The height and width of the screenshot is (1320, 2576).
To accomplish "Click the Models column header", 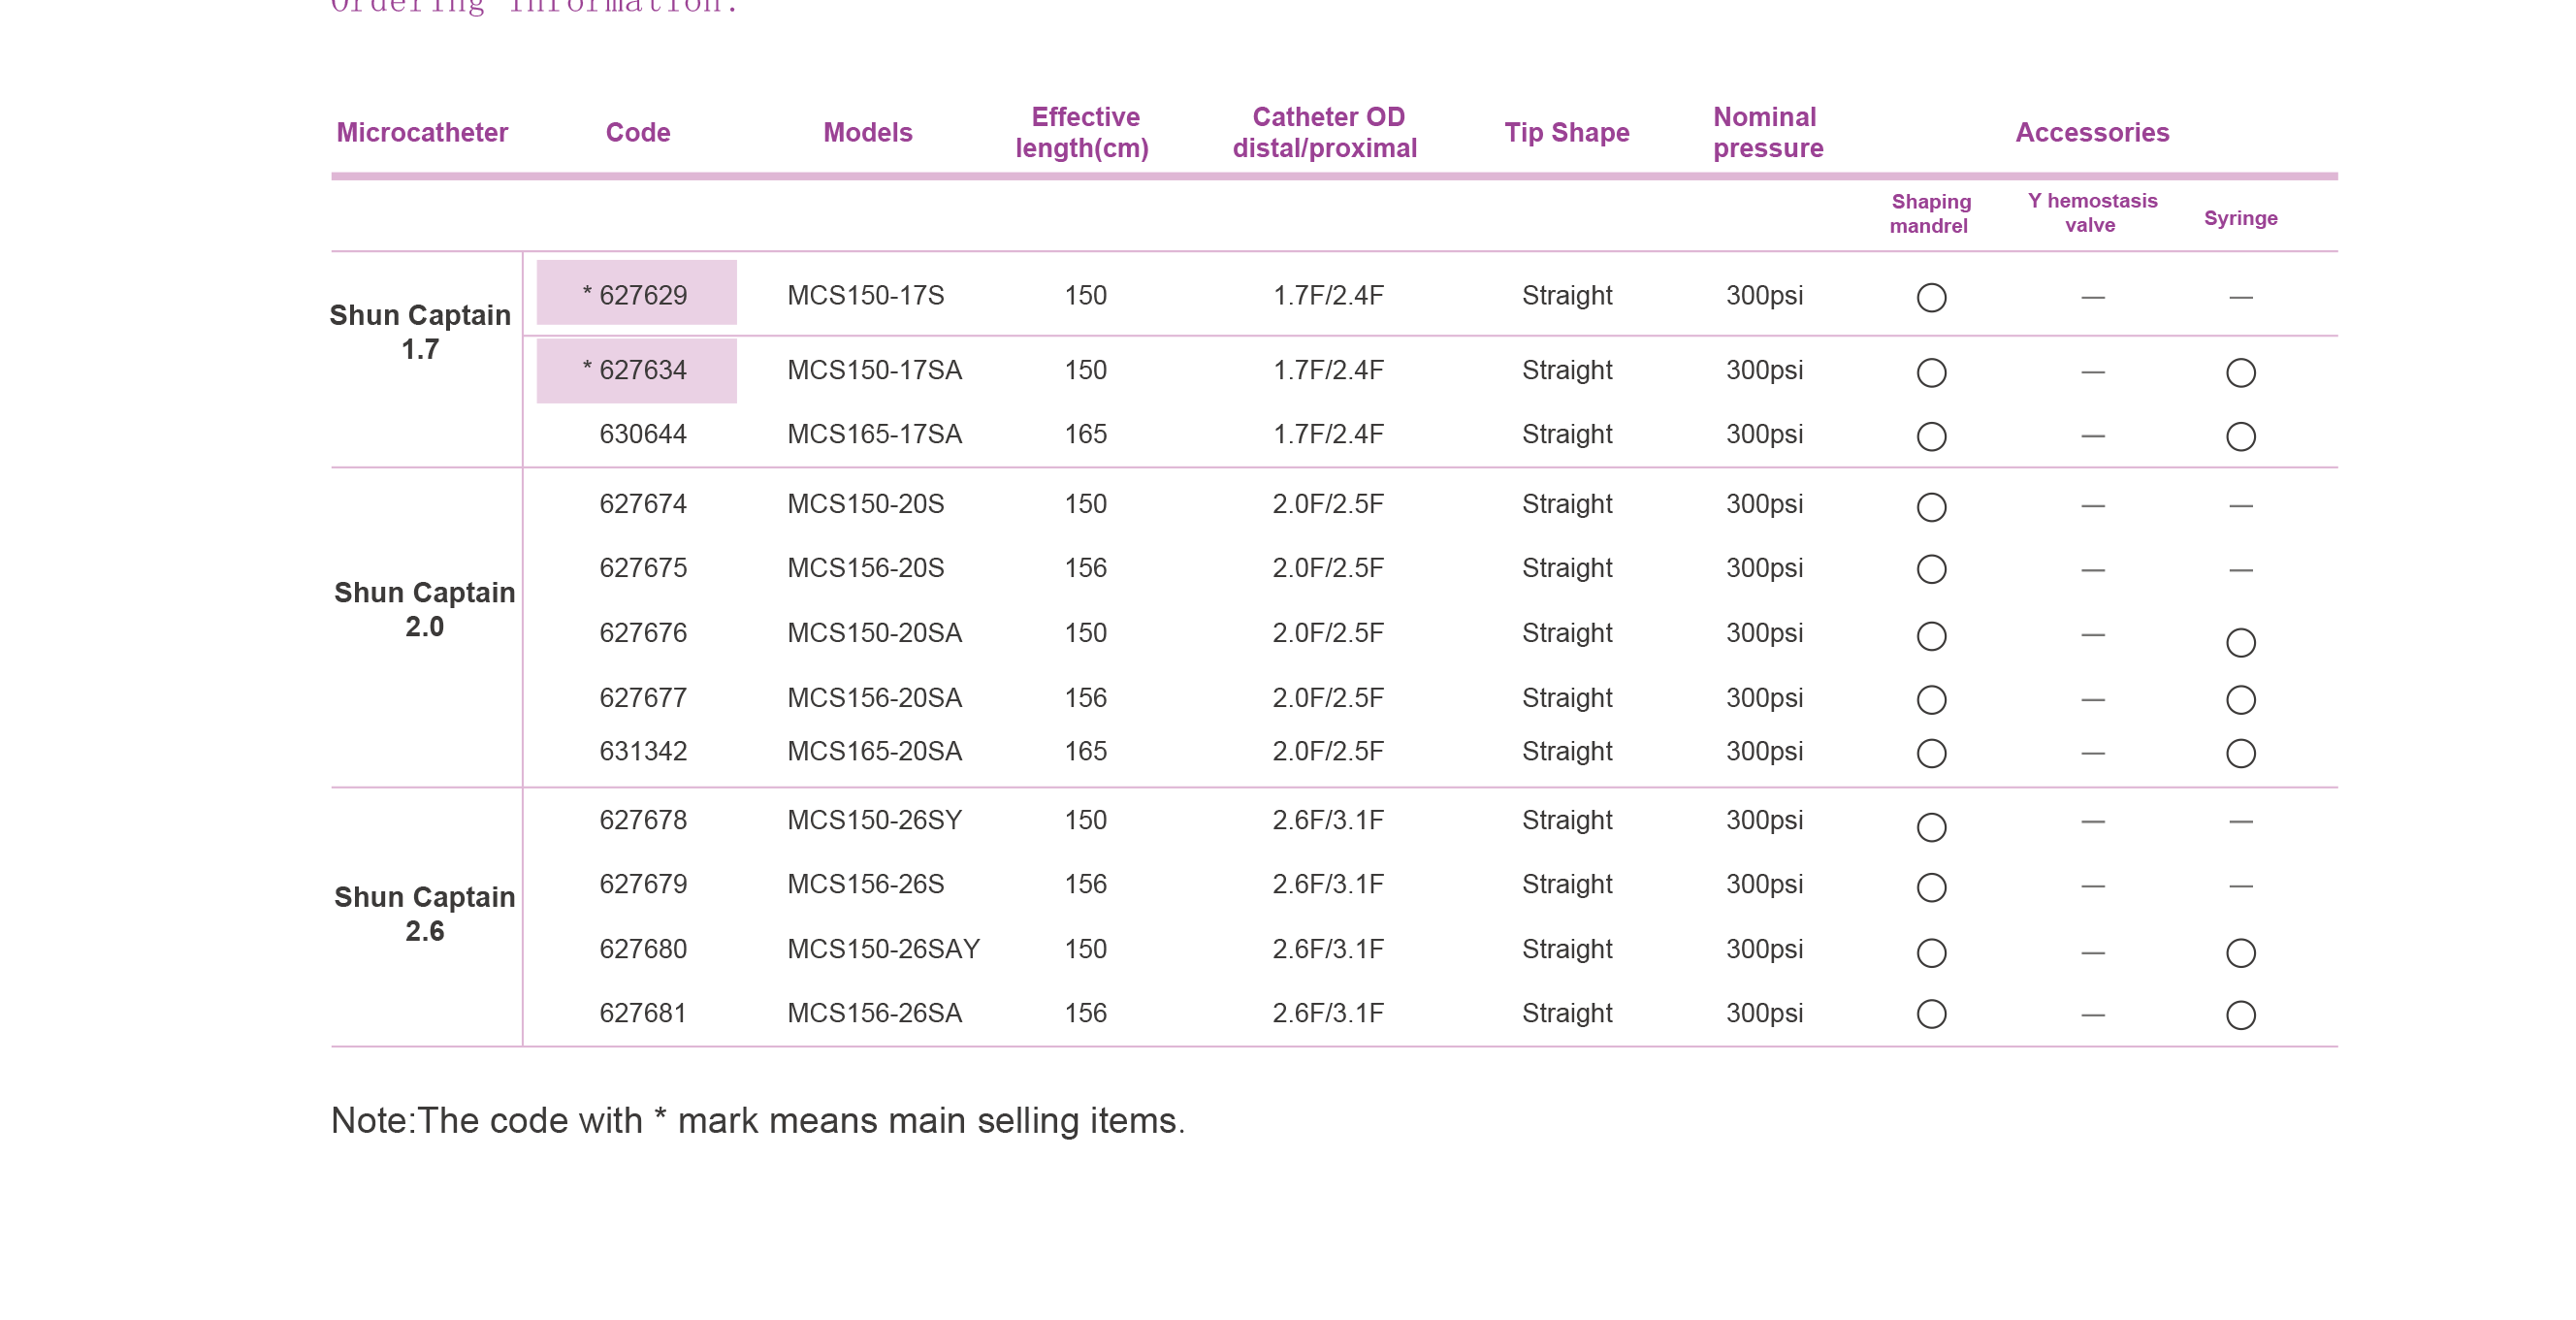I will (868, 132).
